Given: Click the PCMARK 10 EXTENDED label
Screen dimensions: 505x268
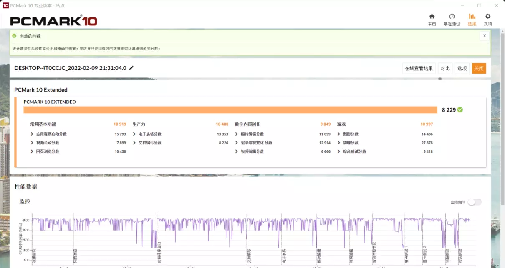Looking at the screenshot, I should click(50, 102).
